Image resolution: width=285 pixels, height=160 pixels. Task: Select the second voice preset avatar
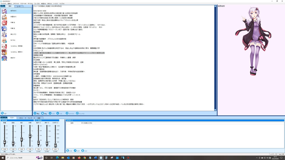coord(4,17)
